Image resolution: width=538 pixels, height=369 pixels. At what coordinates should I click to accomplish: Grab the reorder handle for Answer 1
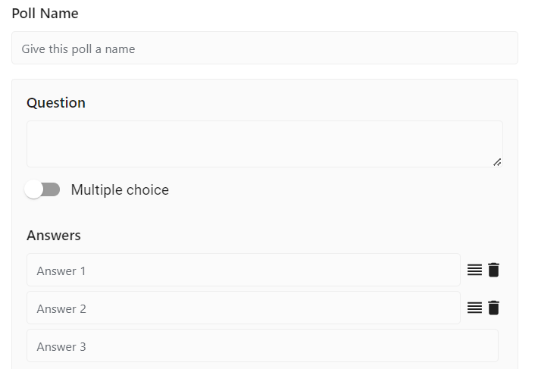point(474,270)
